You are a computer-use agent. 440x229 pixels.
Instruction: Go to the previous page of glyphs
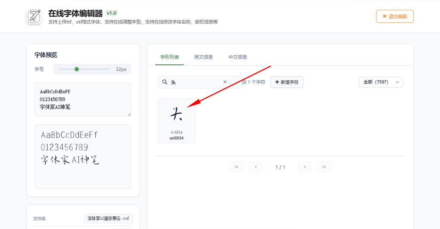(x=256, y=167)
